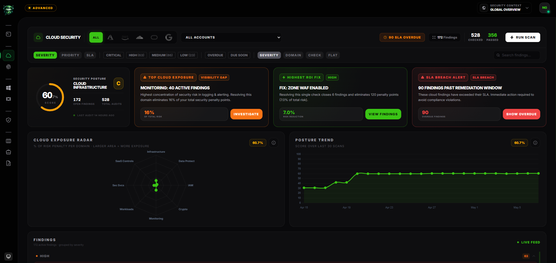Open the briefcase sidebar icon
Viewport: 556px width, 263px height.
click(8, 152)
